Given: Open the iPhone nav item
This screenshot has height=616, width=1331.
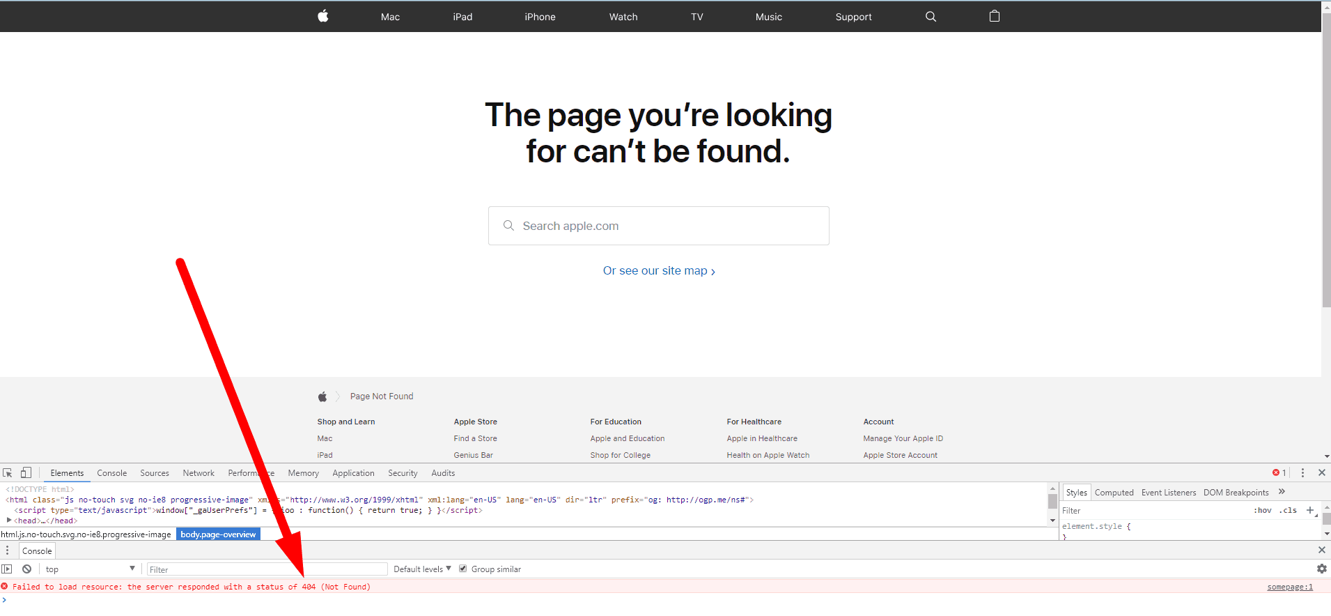Looking at the screenshot, I should [x=540, y=17].
